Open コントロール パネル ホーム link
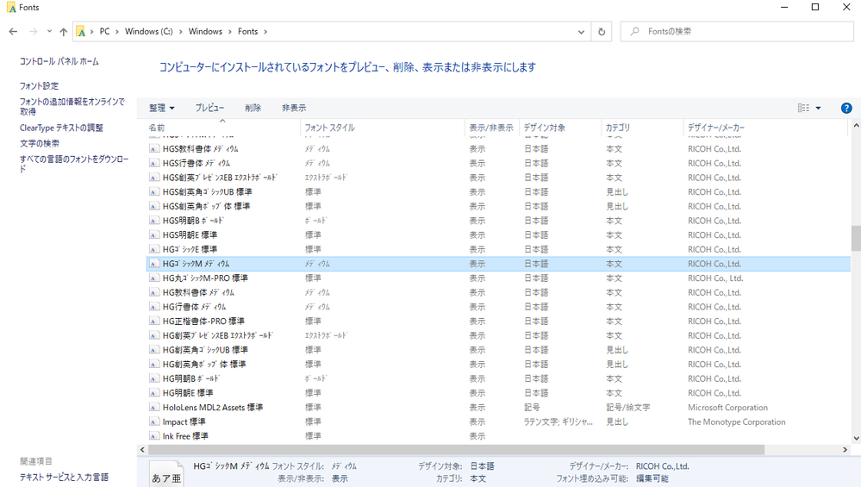861x487 pixels. click(x=59, y=61)
